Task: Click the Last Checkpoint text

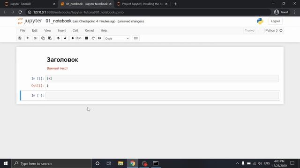Action: click(x=94, y=21)
